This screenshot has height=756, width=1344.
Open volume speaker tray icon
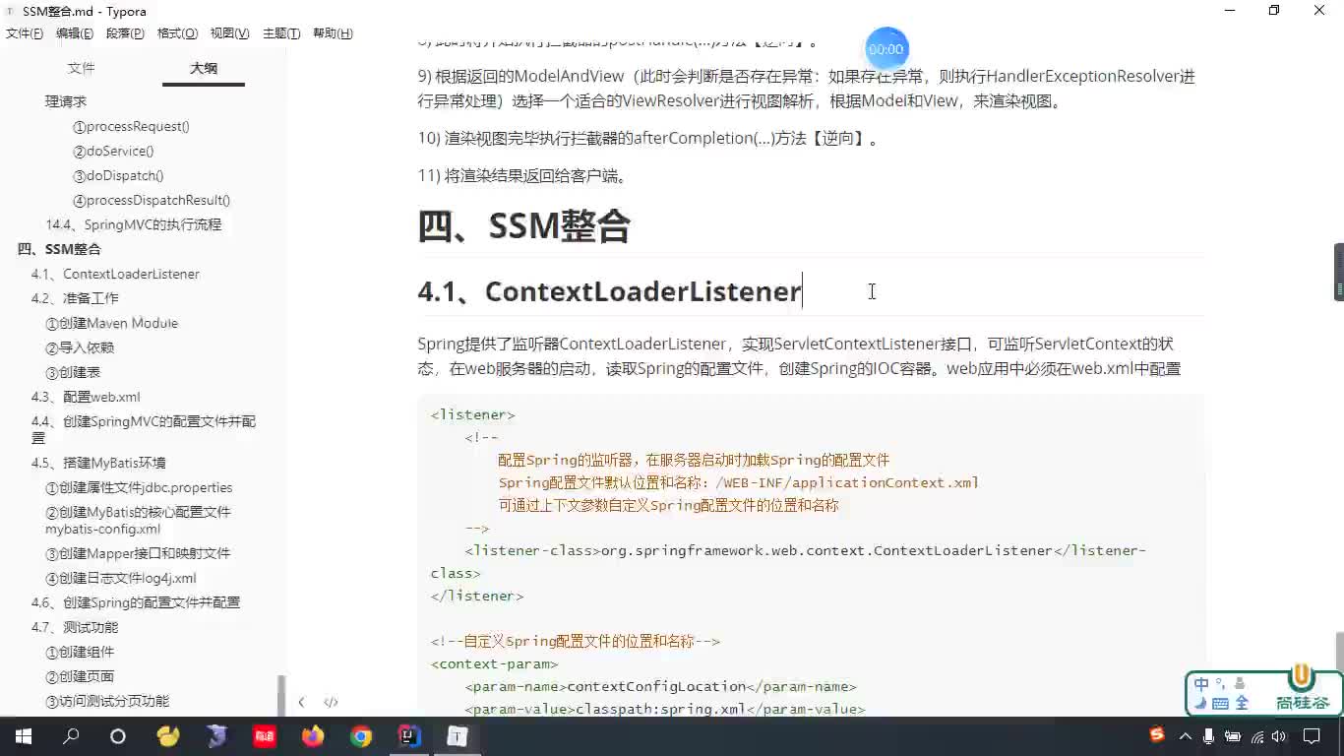(x=1281, y=736)
